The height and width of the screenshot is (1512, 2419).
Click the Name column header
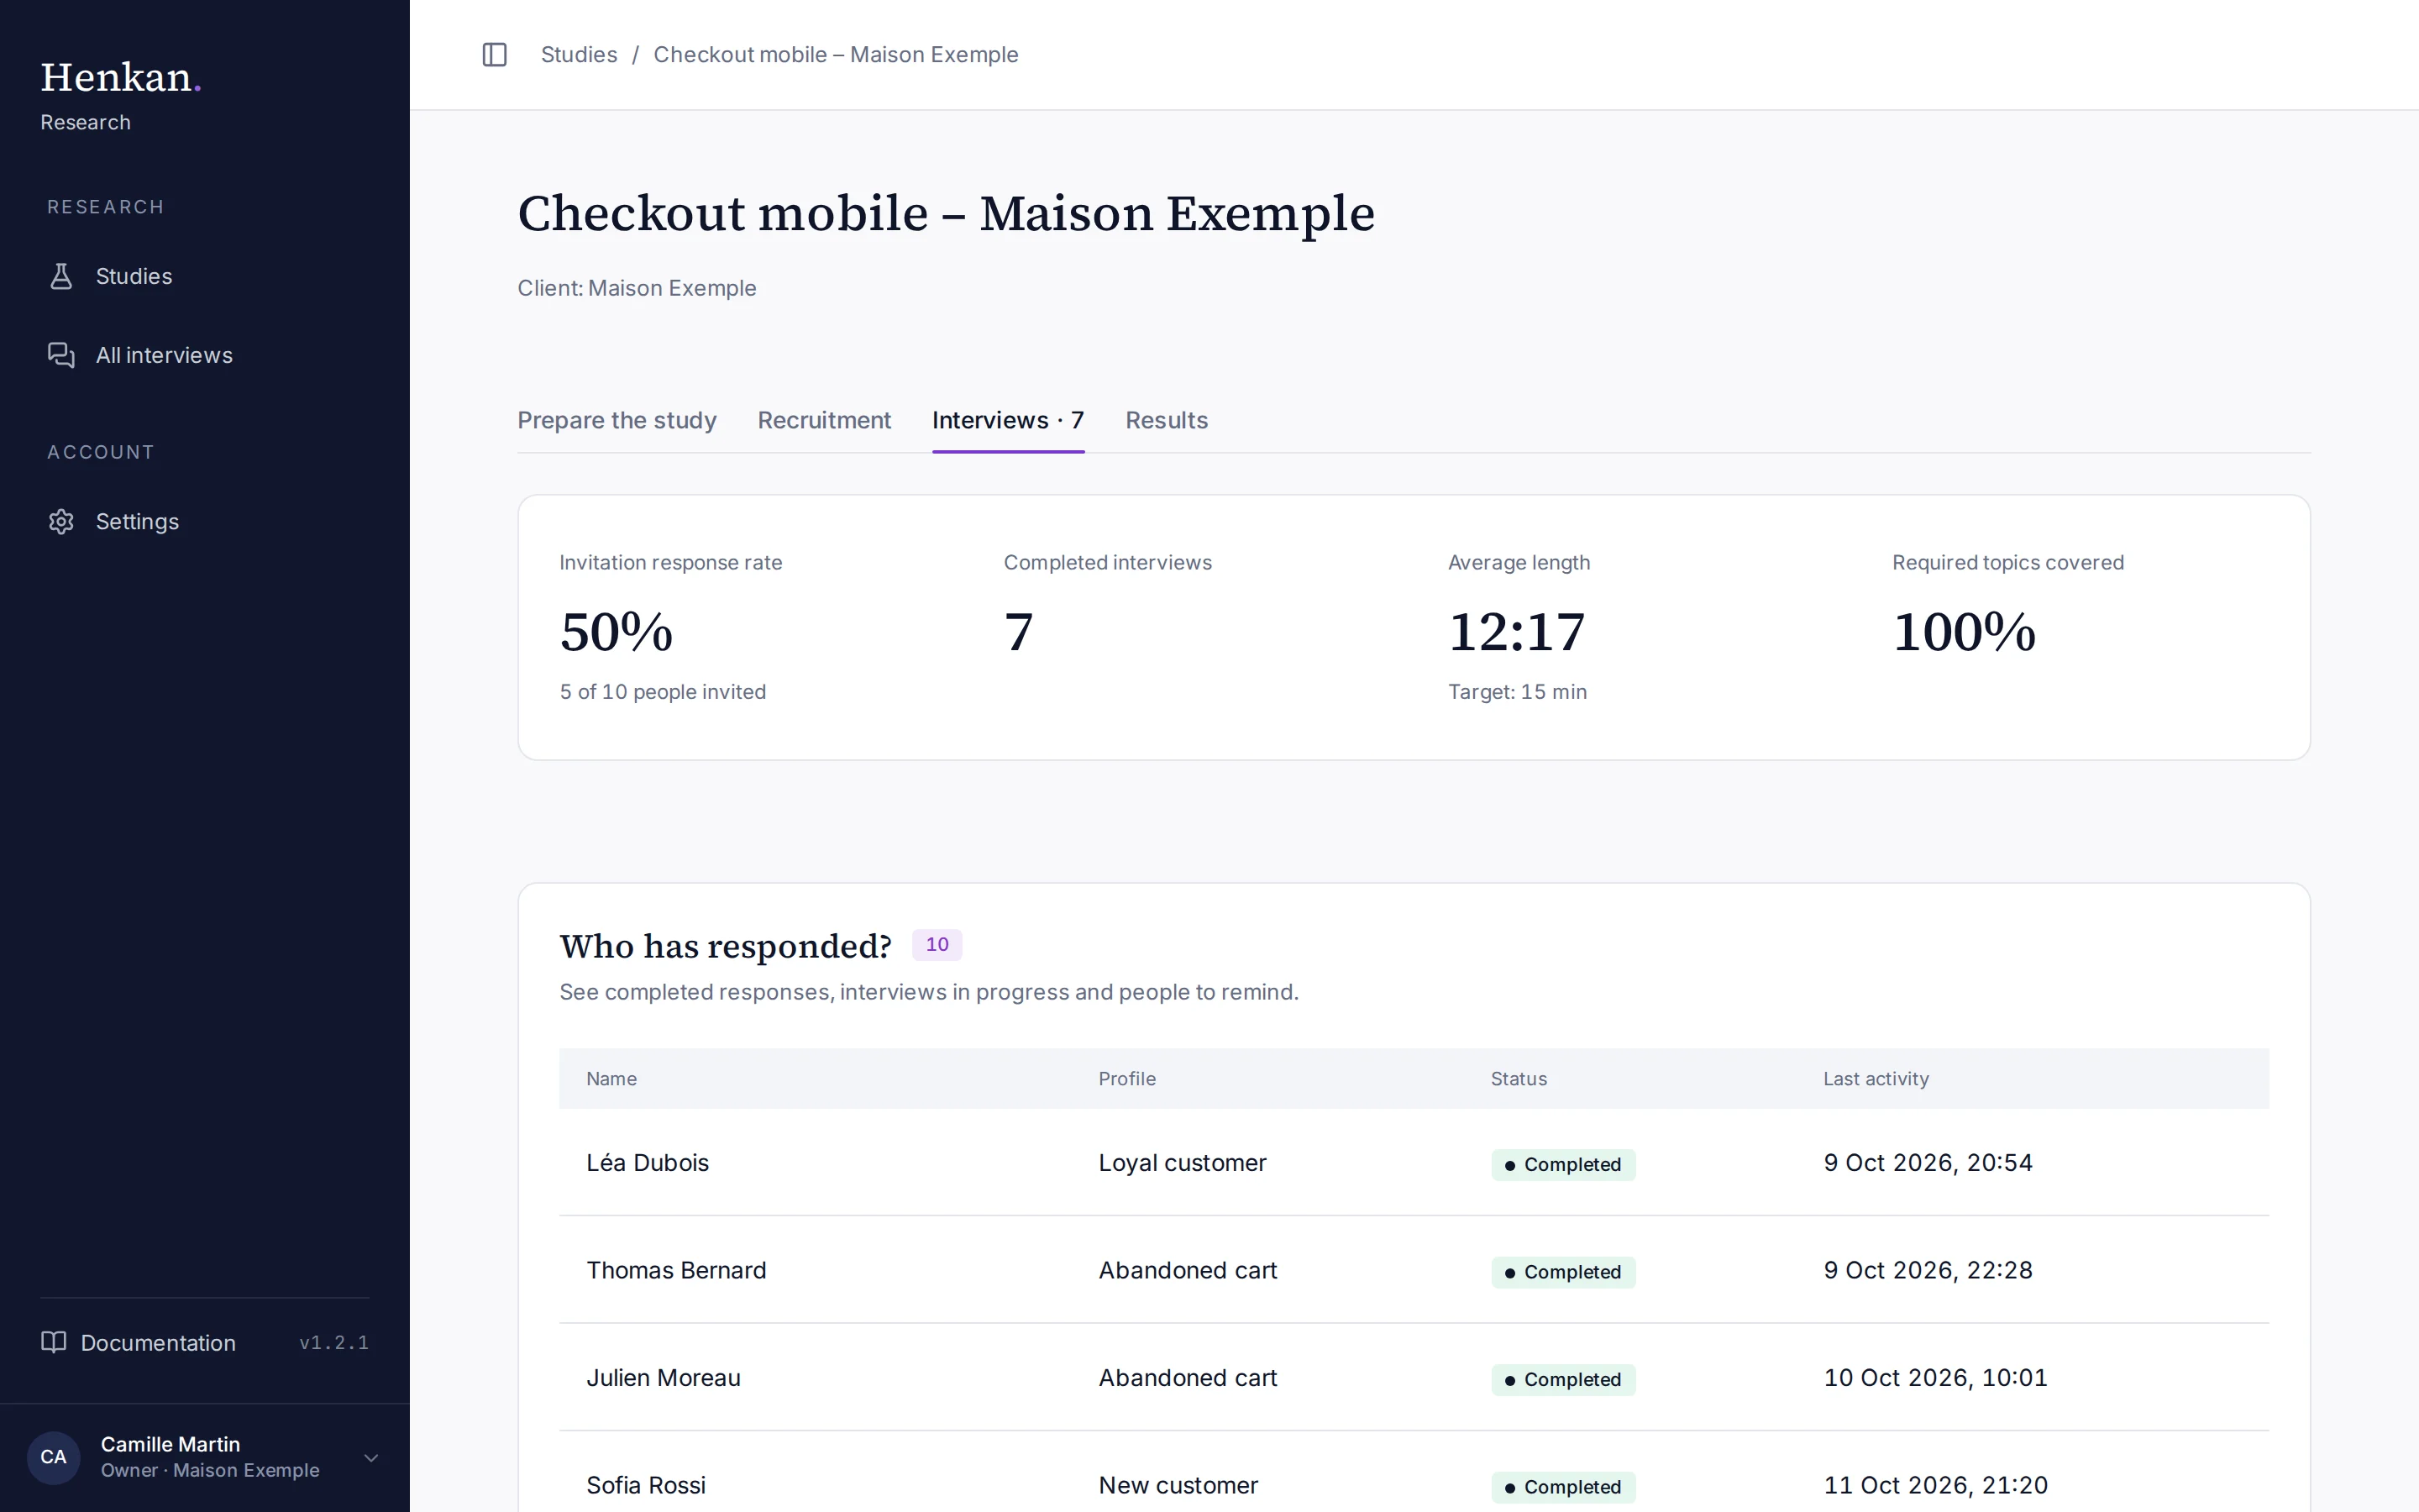tap(611, 1079)
